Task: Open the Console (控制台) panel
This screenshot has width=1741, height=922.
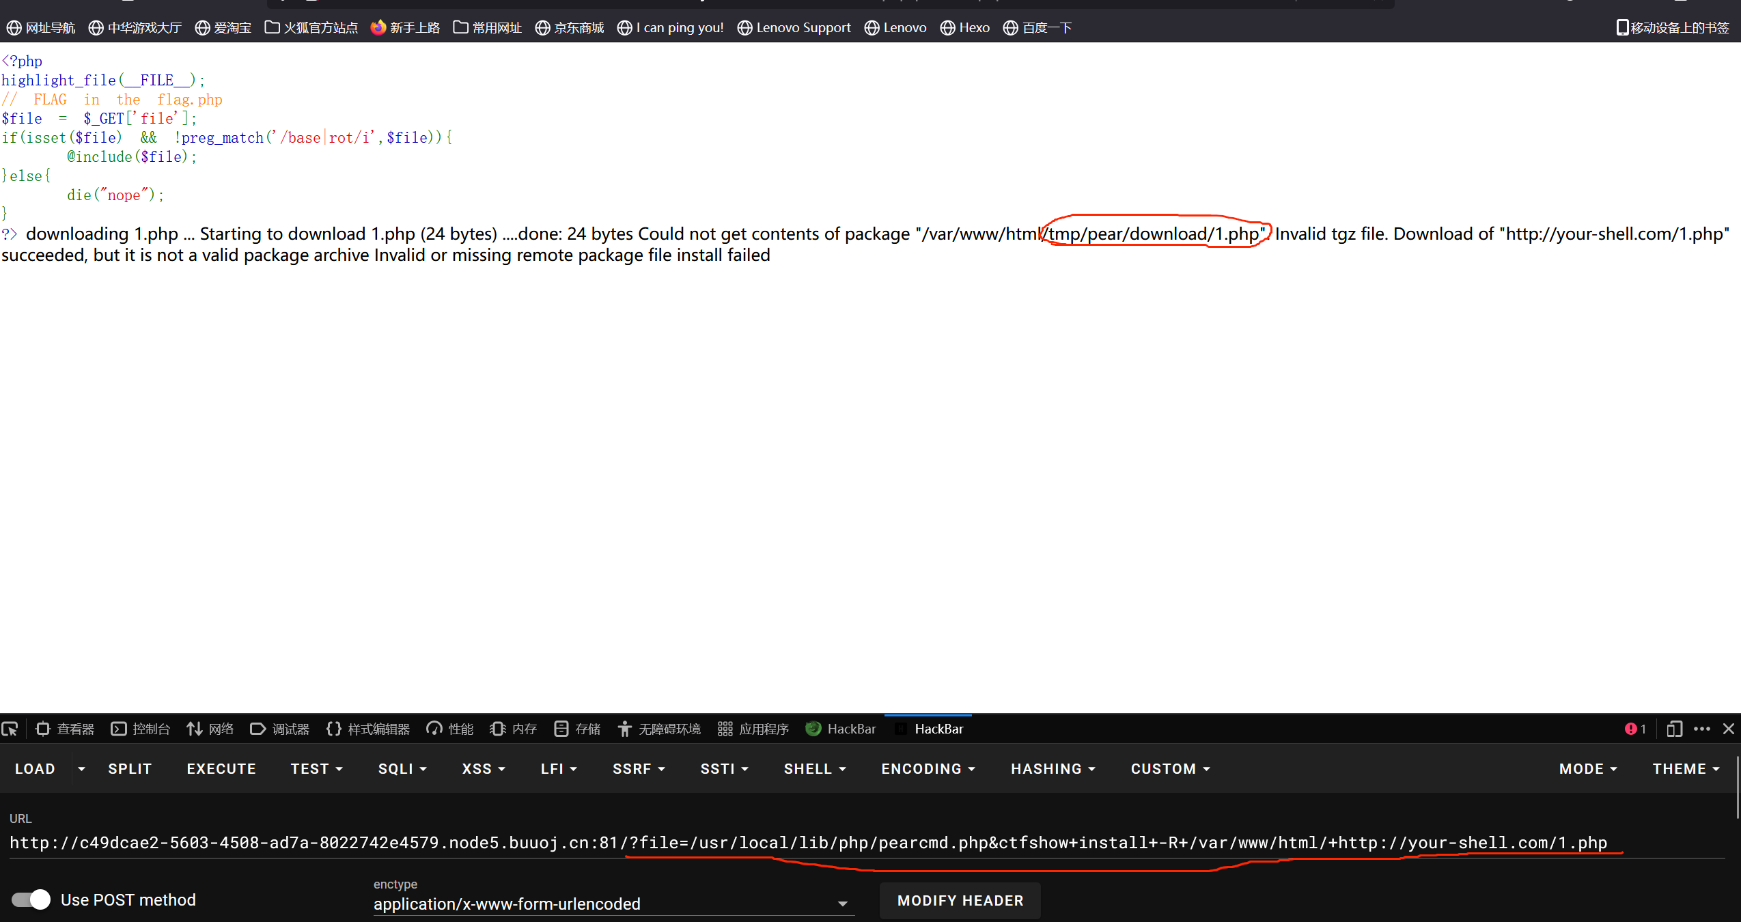Action: pyautogui.click(x=141, y=729)
